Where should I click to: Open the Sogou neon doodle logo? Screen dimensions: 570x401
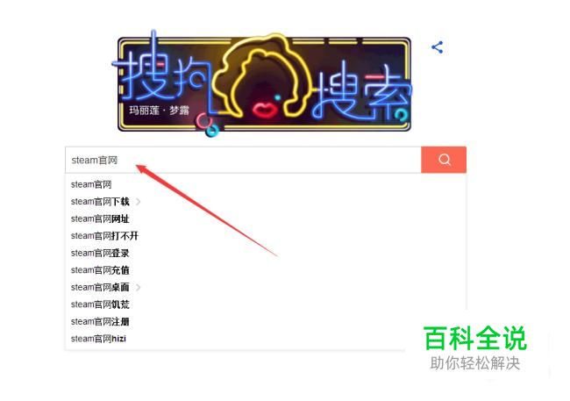point(264,84)
